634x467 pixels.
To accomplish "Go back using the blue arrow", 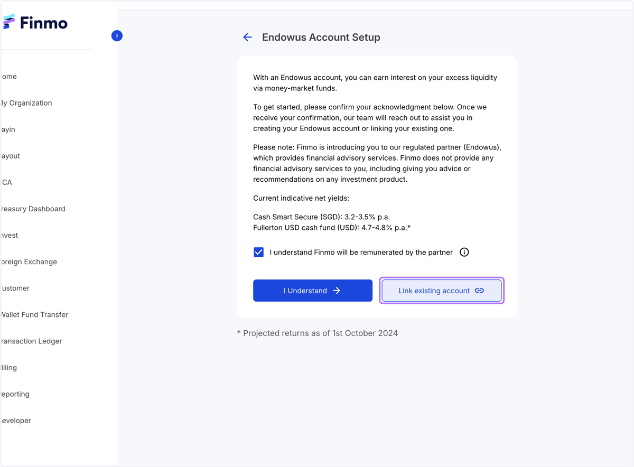I will pyautogui.click(x=247, y=37).
